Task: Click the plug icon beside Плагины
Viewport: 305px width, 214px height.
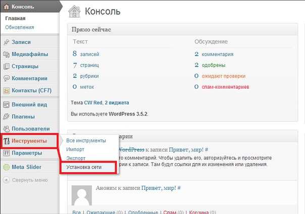Action: click(7, 117)
